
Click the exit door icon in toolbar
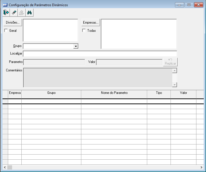point(6,13)
